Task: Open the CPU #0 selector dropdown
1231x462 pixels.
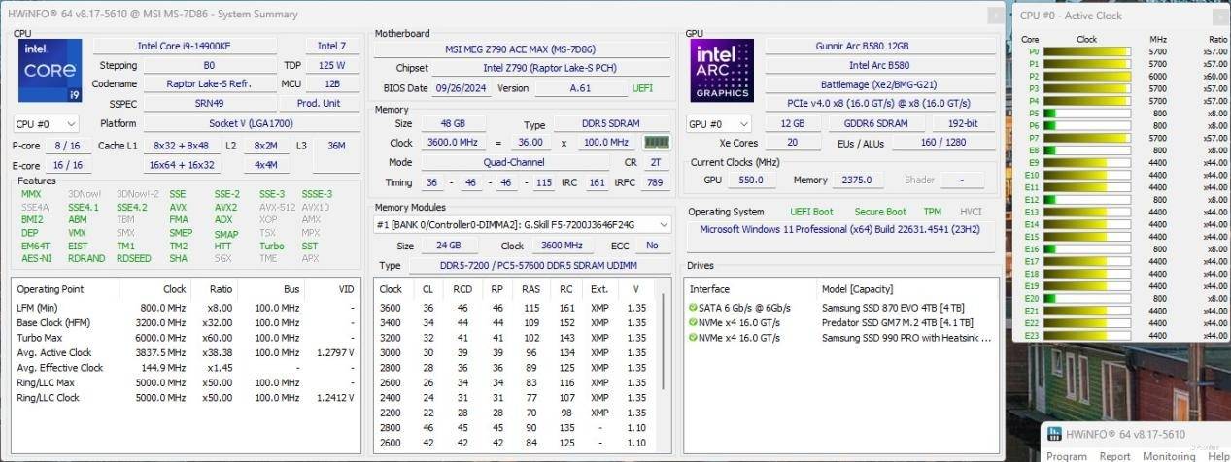Action: [x=46, y=124]
